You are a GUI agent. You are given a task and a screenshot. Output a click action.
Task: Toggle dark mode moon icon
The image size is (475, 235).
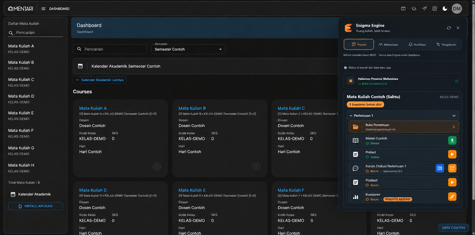coord(445,9)
